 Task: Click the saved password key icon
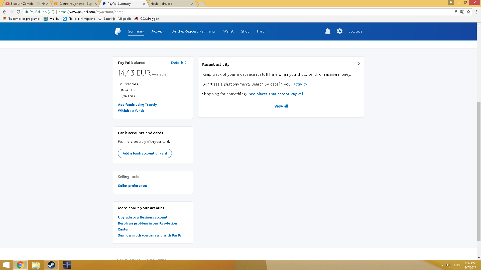[x=456, y=12]
